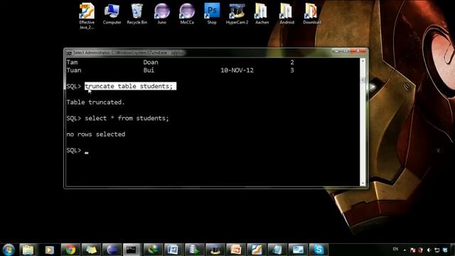Open the image viewer taskbar icon
Image resolution: width=455 pixels, height=256 pixels.
click(x=298, y=250)
